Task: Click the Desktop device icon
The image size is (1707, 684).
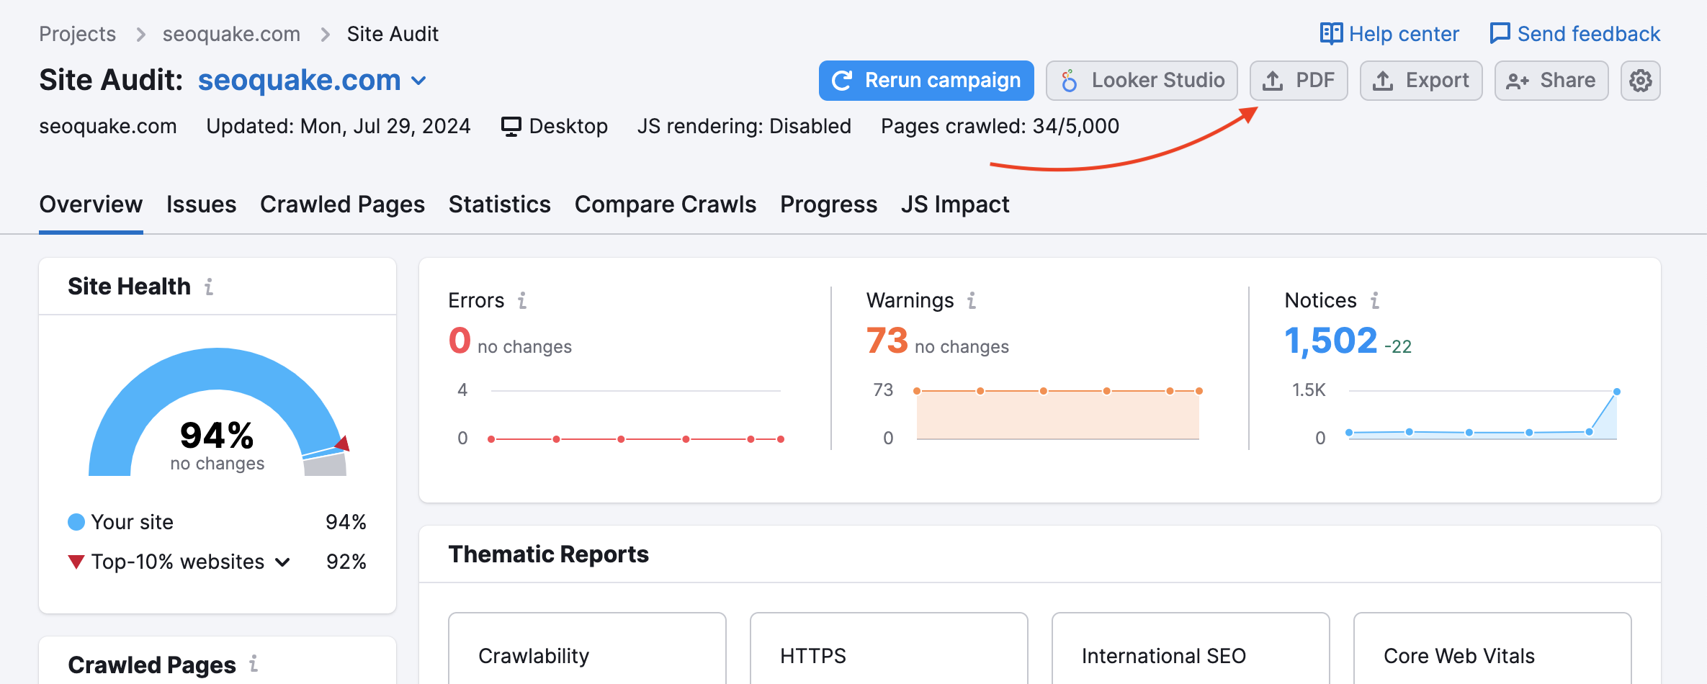Action: point(511,125)
